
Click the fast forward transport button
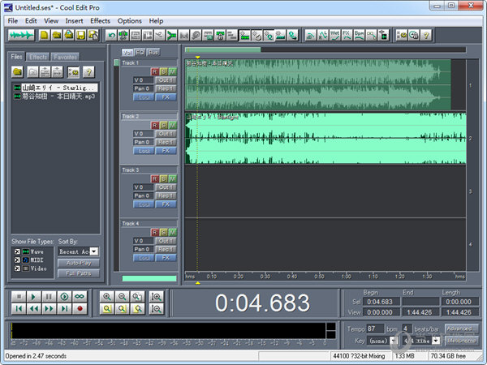point(49,308)
